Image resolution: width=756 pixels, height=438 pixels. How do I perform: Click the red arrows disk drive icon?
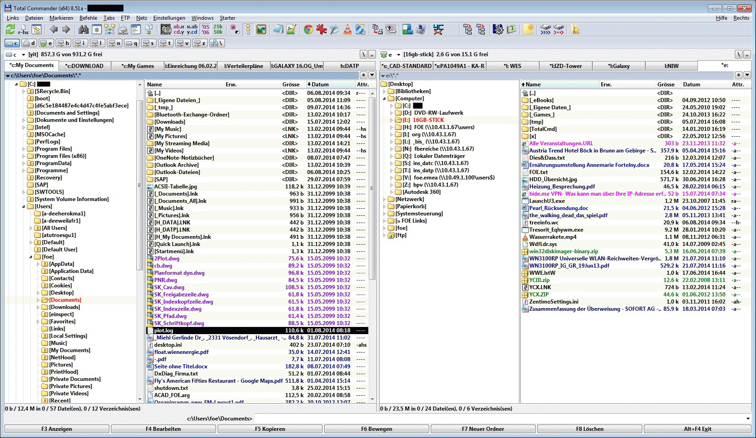pos(558,30)
